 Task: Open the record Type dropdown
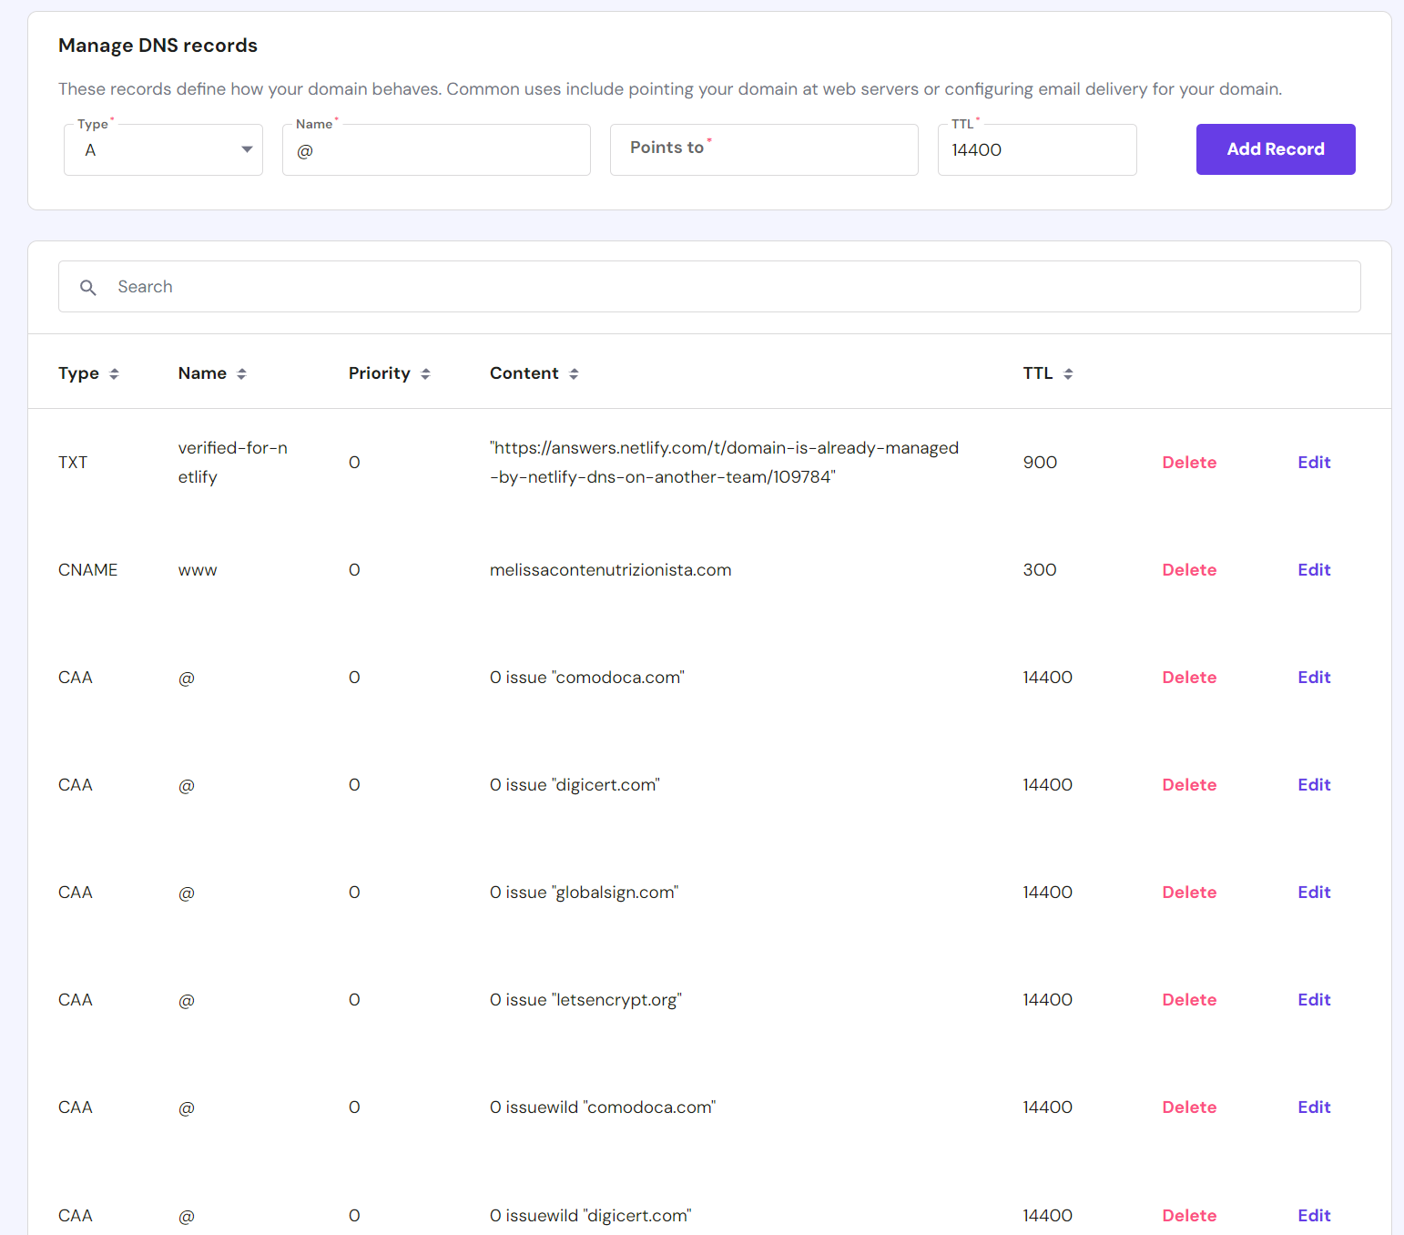164,150
